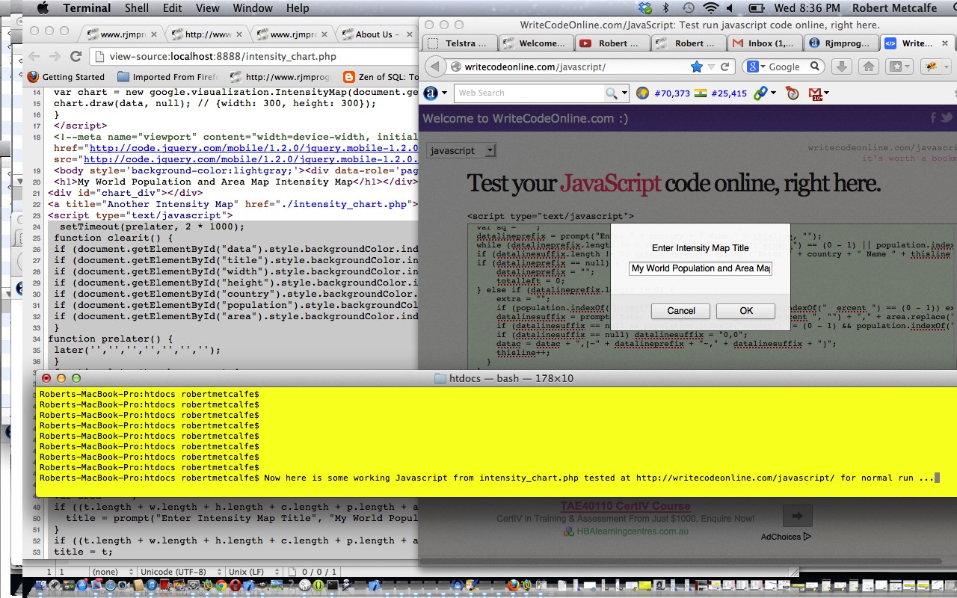Screen dimensions: 957x598
Task: Click the India rank #25,415 flag
Action: [700, 93]
